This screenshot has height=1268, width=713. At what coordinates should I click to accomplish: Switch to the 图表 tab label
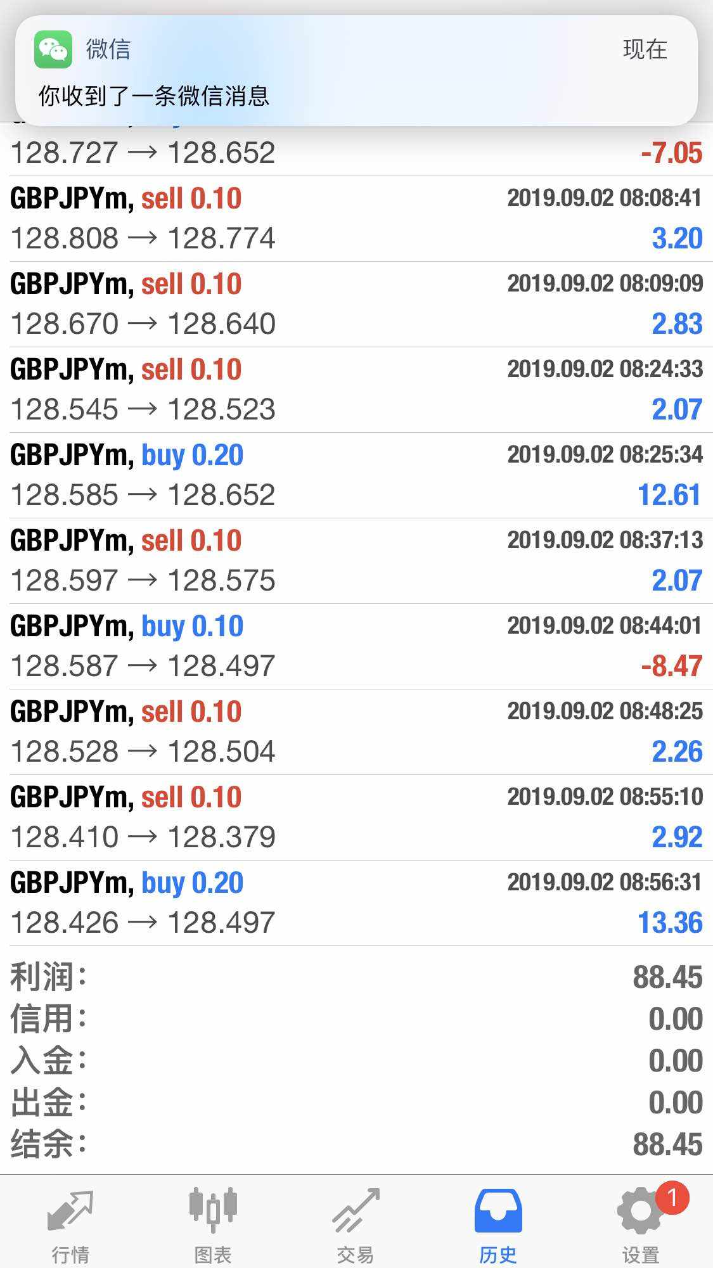(x=213, y=1254)
